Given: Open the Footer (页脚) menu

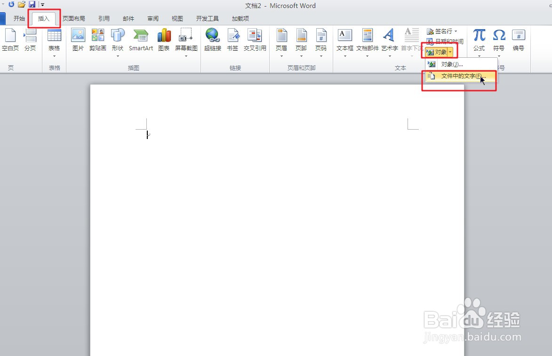Looking at the screenshot, I should tap(301, 43).
